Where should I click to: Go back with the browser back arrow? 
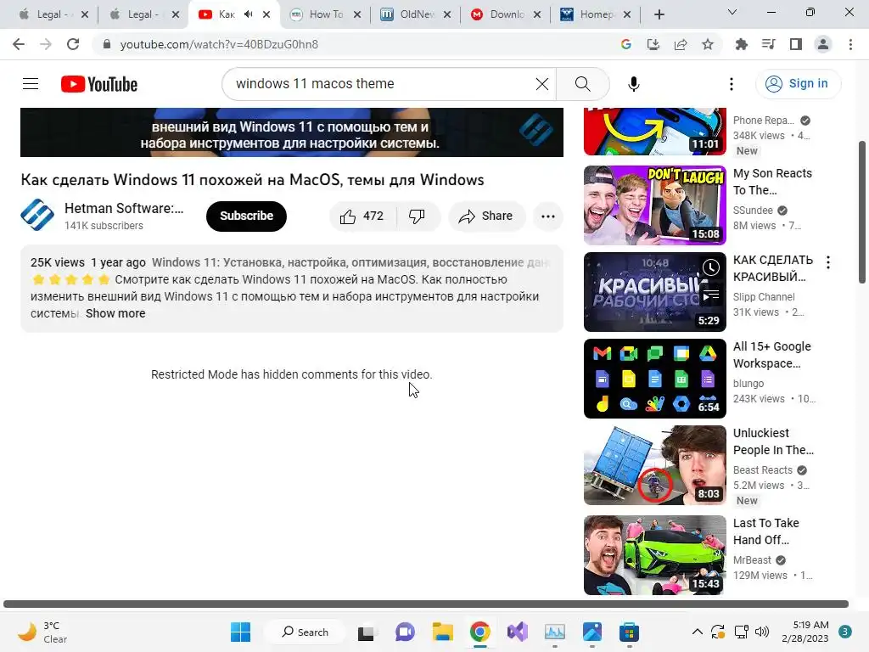pos(19,44)
